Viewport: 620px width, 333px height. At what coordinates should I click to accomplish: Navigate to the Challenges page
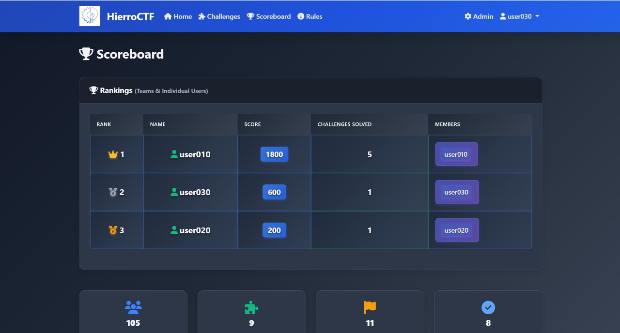click(x=219, y=16)
